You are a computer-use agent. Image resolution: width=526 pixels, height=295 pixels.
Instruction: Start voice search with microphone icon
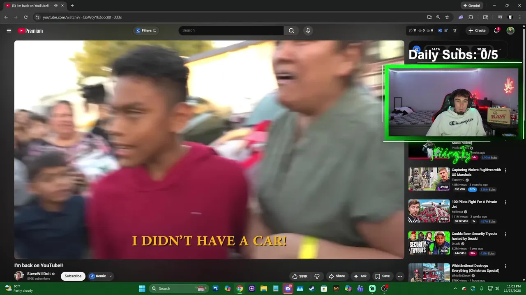pyautogui.click(x=308, y=30)
